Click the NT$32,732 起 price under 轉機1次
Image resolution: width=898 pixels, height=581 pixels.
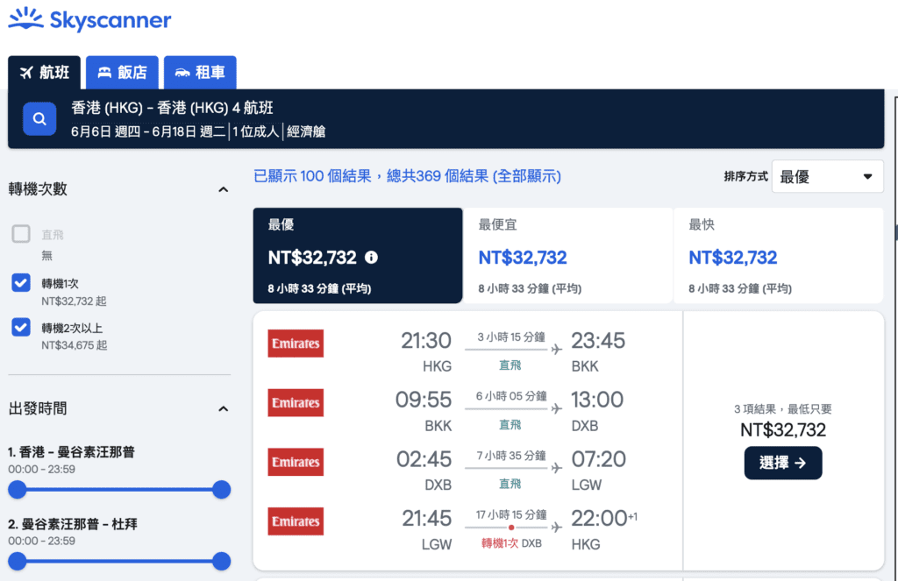pyautogui.click(x=74, y=301)
